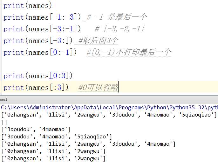Screen dimensions: 218x165
Task: Click the line print(names[0:-1])
Action: (x=40, y=53)
